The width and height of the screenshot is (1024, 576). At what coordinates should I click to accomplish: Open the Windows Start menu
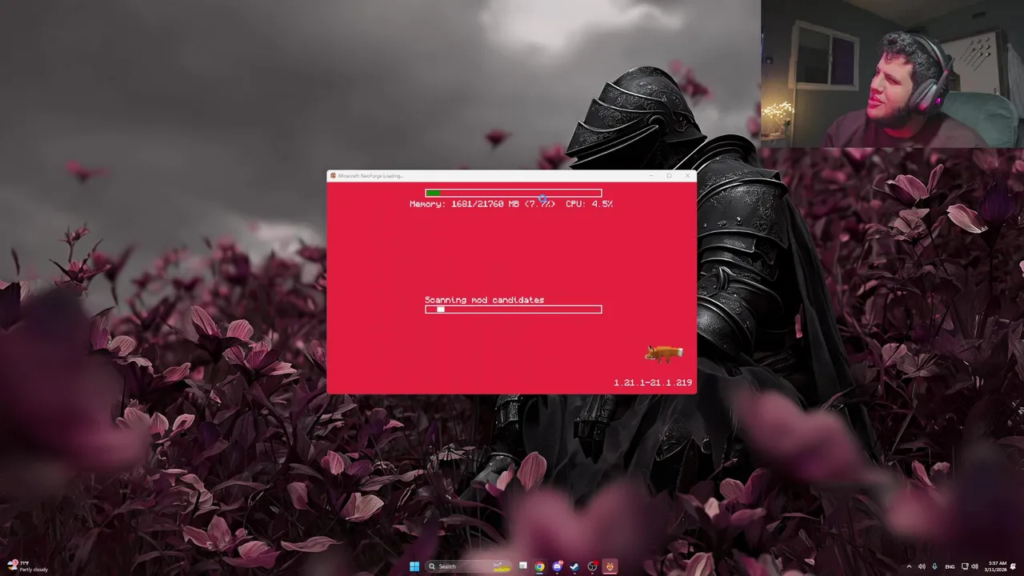point(414,566)
